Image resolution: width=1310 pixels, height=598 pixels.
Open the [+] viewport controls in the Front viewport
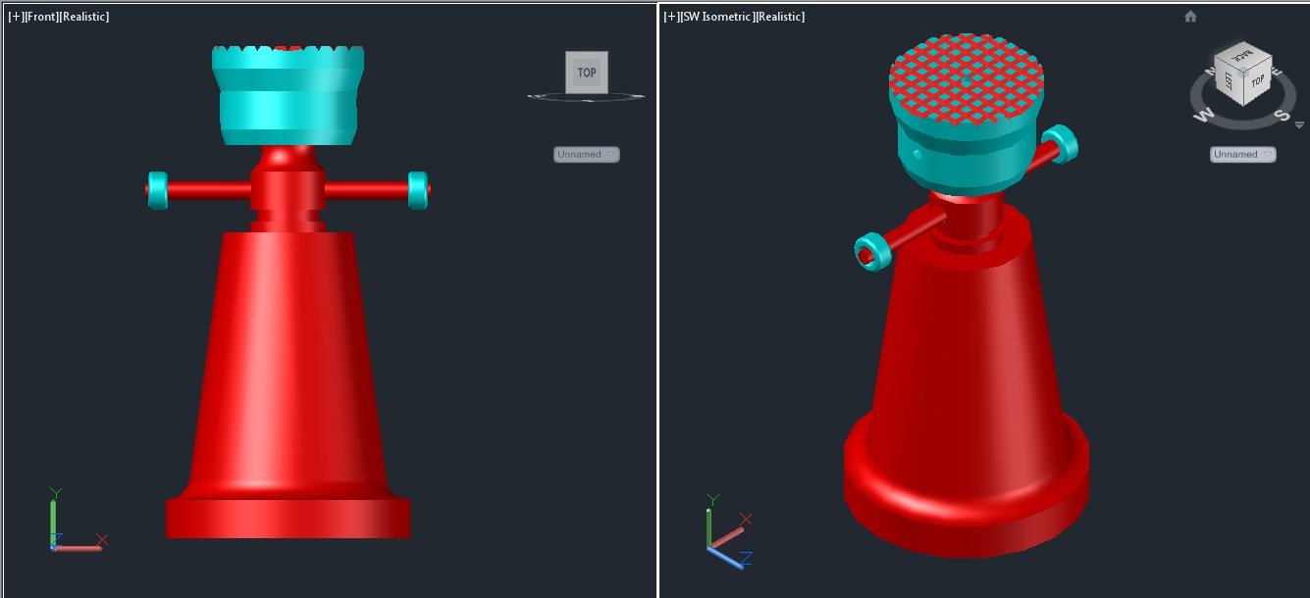point(16,18)
